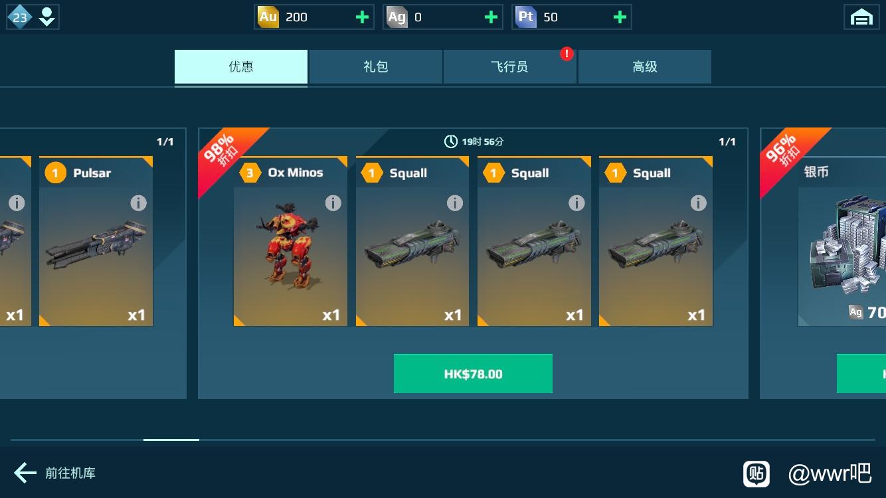Open info on the middle Squall weapon

point(576,203)
